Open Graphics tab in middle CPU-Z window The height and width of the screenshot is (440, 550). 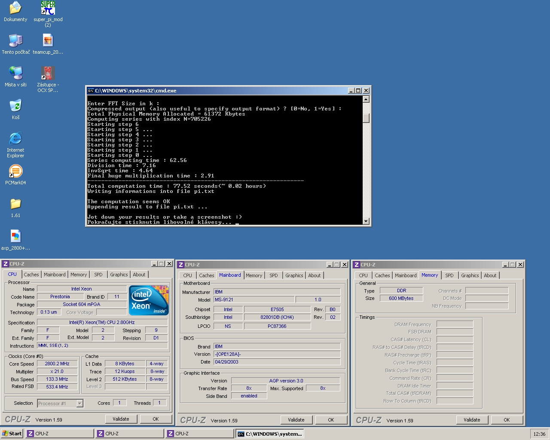[294, 275]
